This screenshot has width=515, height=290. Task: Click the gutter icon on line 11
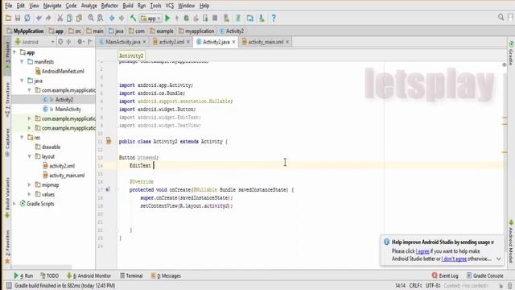(109, 142)
